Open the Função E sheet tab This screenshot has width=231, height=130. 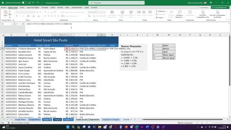57,120
